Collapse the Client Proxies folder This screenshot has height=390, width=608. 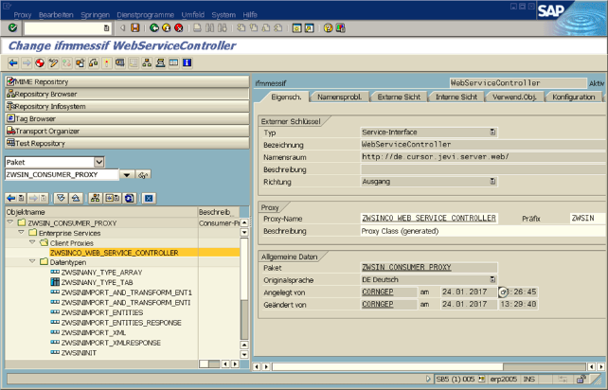pos(31,242)
